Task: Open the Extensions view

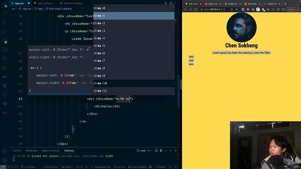Action: click(5, 41)
